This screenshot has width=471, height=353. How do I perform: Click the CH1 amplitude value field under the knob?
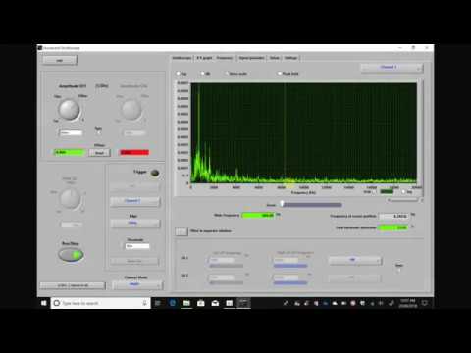(72, 133)
